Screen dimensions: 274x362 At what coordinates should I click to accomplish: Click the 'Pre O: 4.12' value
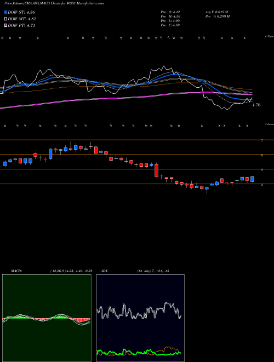click(x=170, y=12)
